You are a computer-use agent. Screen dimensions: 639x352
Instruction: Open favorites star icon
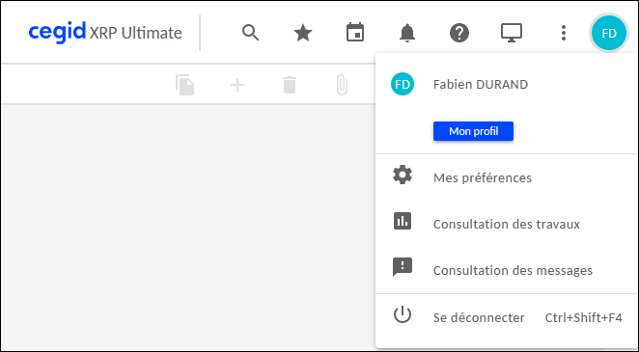[x=303, y=33]
